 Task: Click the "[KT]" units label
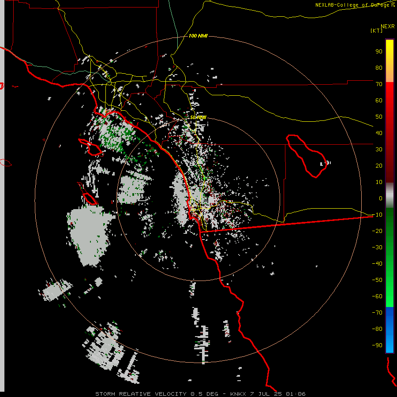click(376, 30)
